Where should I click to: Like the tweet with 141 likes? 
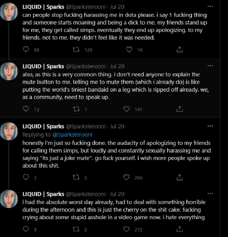pyautogui.click(x=127, y=109)
